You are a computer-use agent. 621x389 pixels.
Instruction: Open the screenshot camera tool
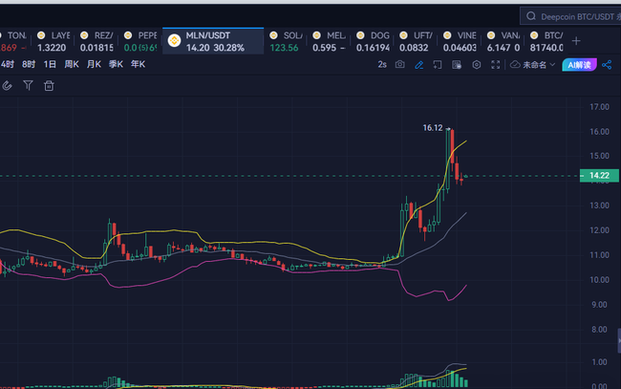[x=400, y=65]
